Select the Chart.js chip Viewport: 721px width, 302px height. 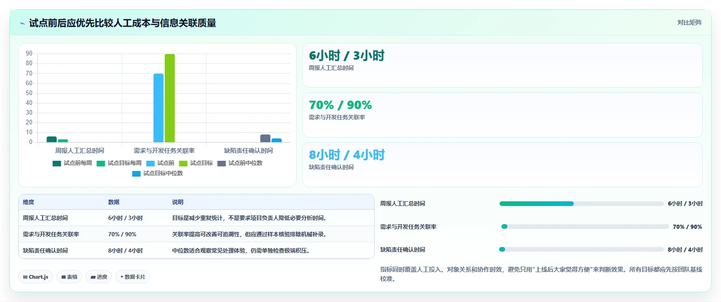tap(36, 277)
